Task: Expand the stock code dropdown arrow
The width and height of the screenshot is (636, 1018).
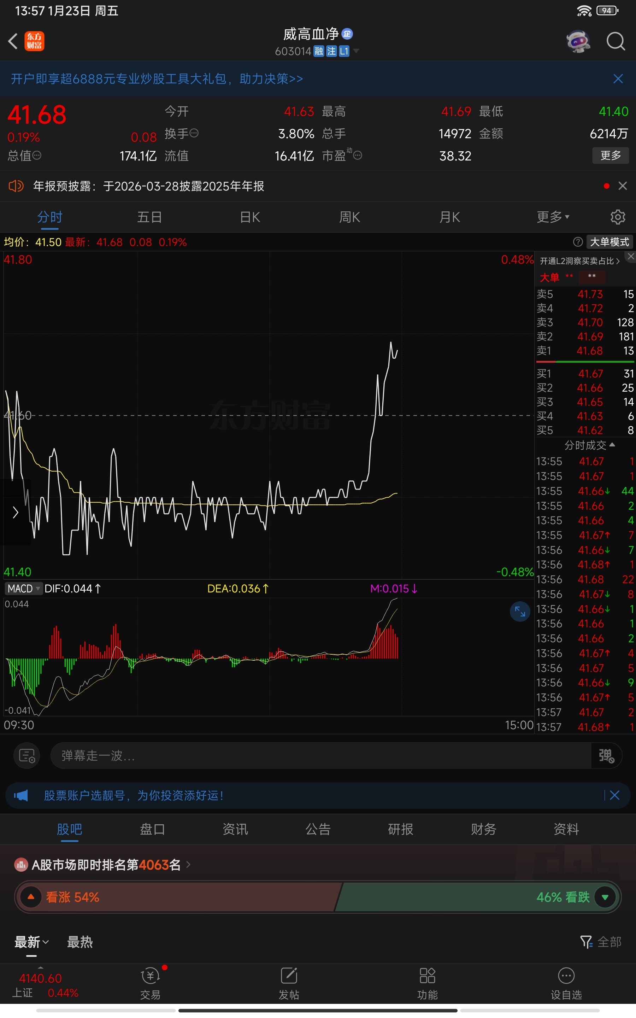Action: (356, 51)
